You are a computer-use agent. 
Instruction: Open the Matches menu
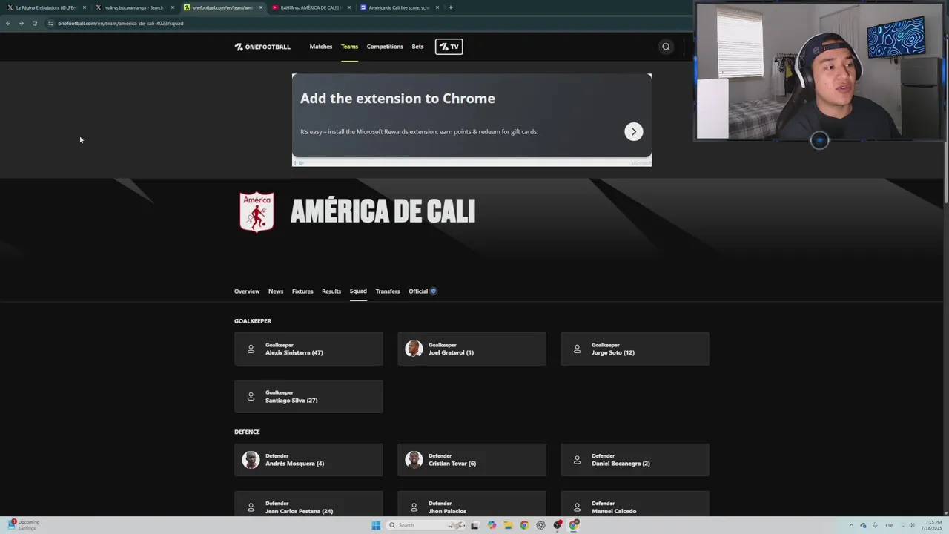pyautogui.click(x=321, y=47)
